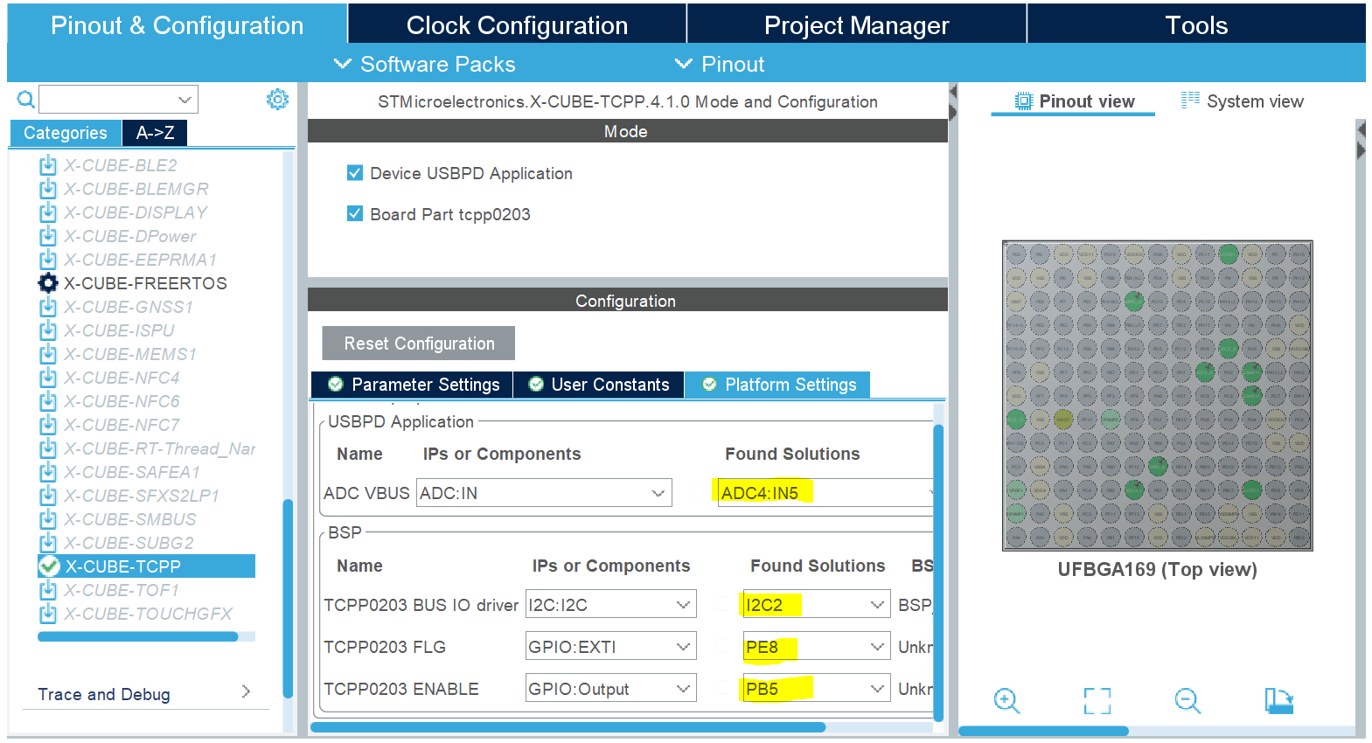Uncheck Board Part tcpp0203 checkbox
The image size is (1372, 743).
tap(355, 214)
